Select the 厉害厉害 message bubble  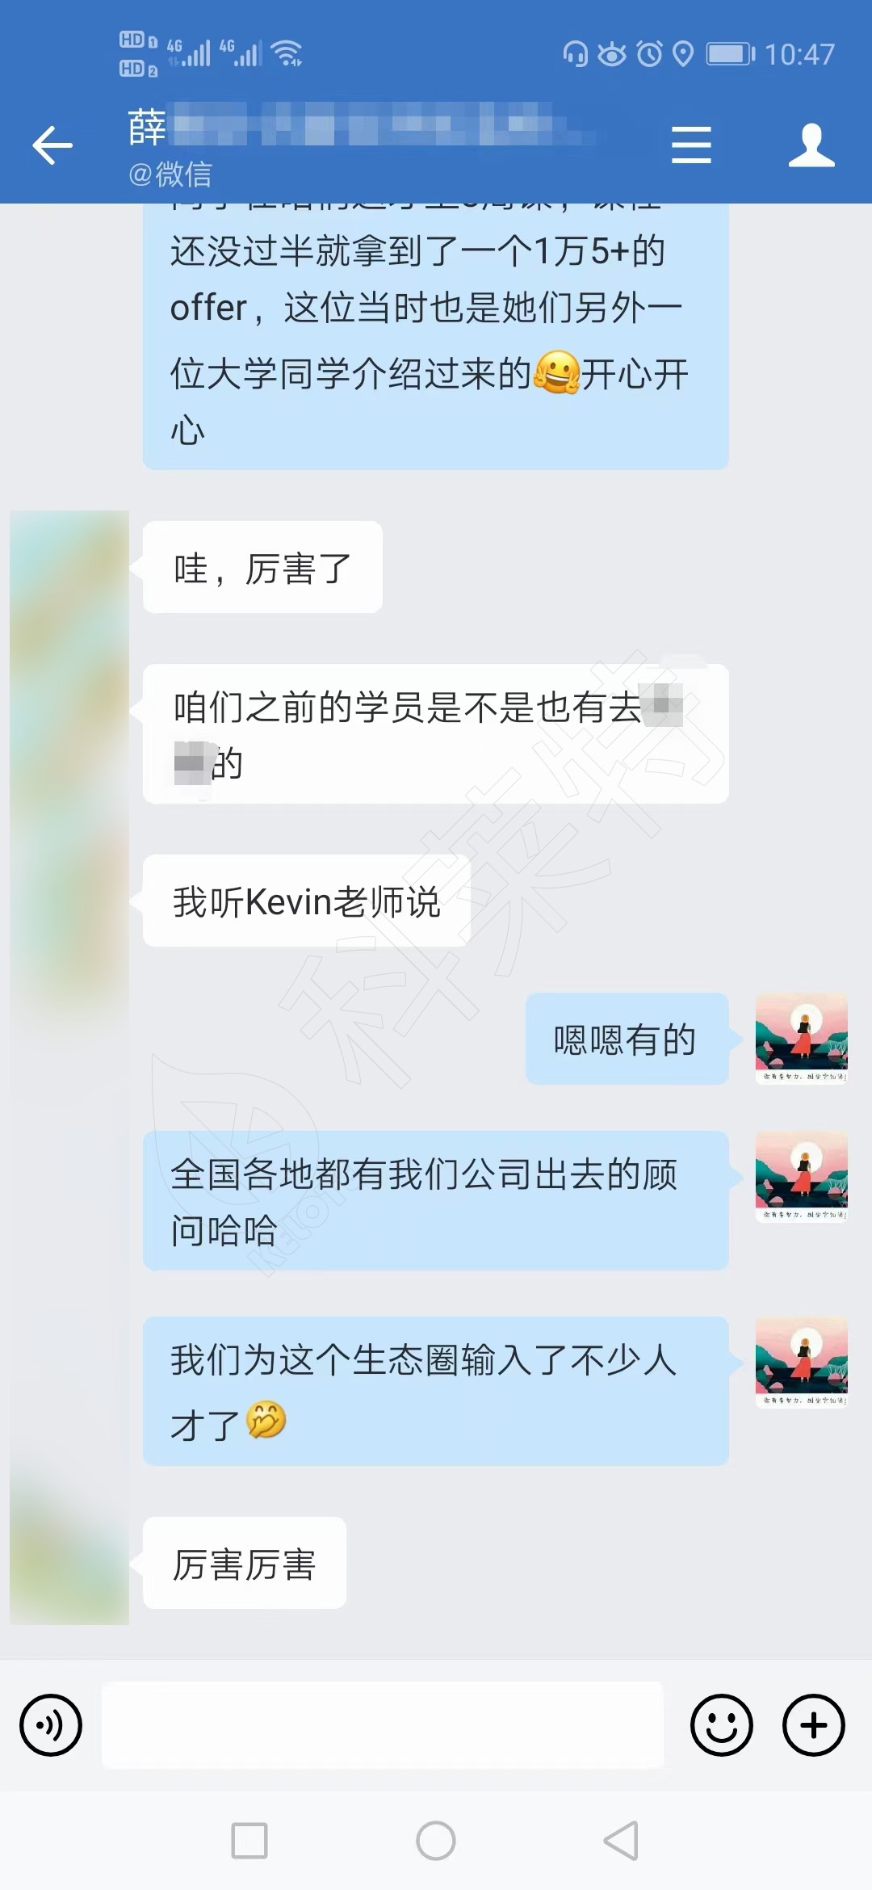click(245, 1563)
